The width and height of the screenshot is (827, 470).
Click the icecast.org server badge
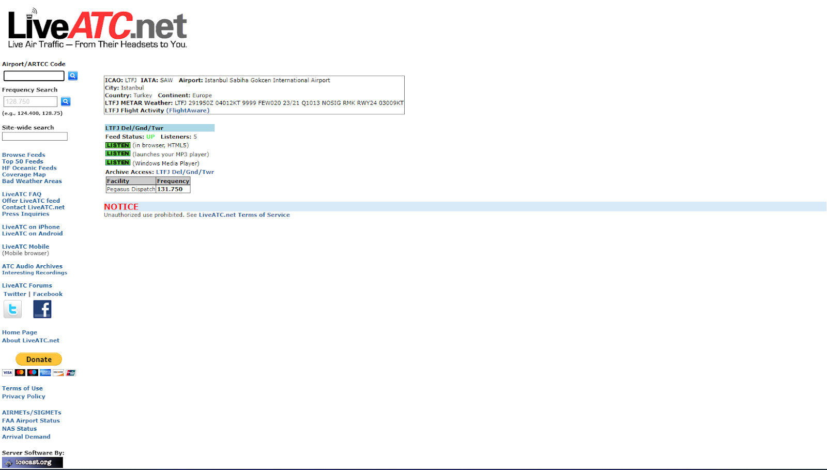pyautogui.click(x=33, y=462)
